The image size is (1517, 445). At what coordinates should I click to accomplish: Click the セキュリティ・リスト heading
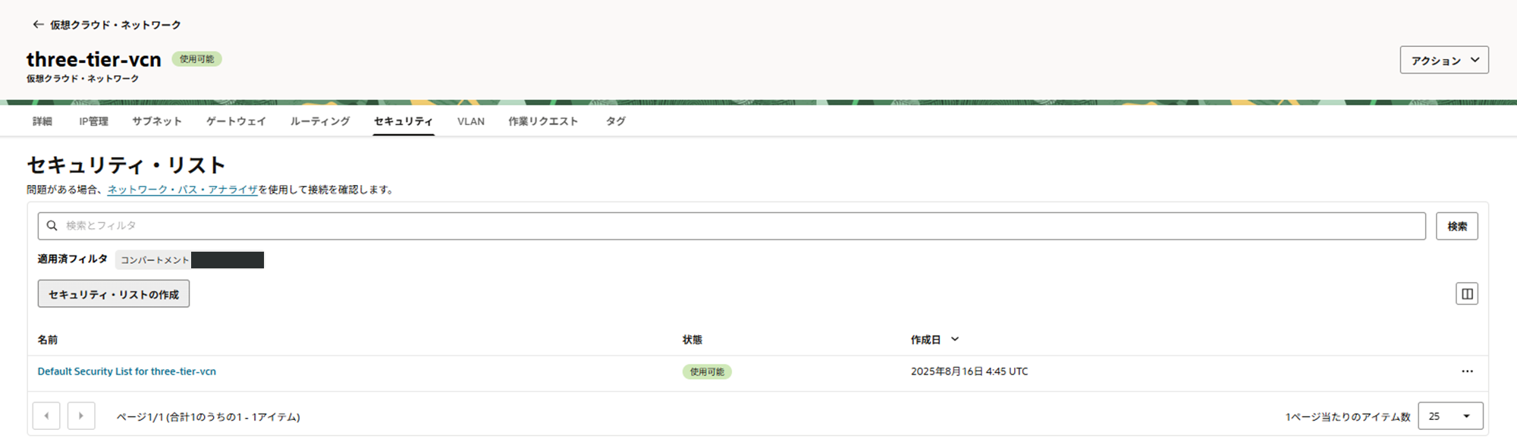pyautogui.click(x=127, y=165)
